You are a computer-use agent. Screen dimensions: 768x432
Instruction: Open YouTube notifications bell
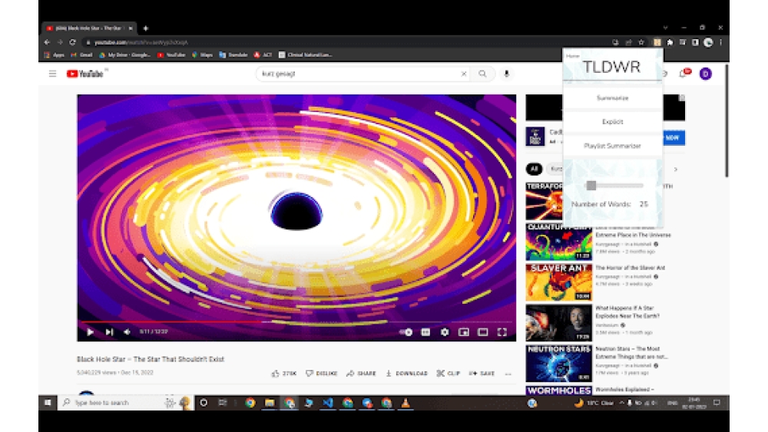(684, 74)
